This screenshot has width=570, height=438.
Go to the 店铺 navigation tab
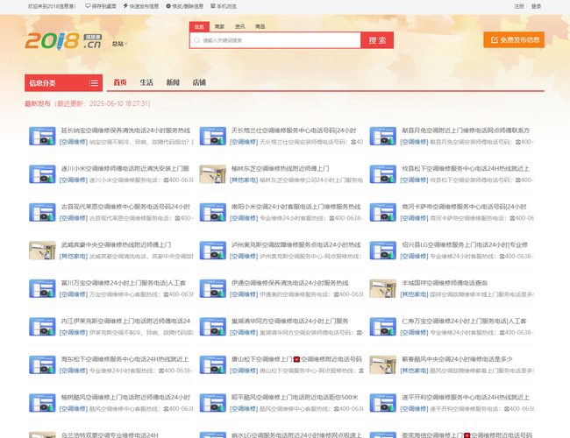199,82
